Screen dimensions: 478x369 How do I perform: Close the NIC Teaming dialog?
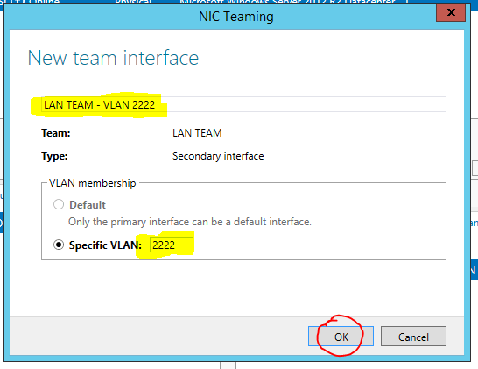click(451, 12)
